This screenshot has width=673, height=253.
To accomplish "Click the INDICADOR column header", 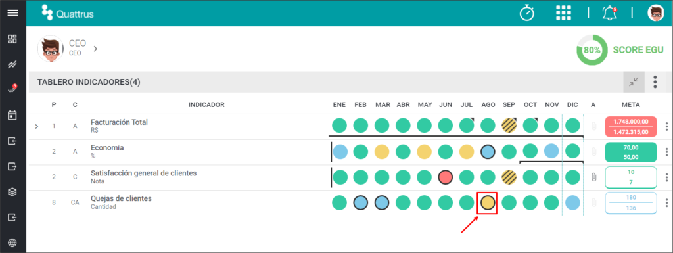I will pyautogui.click(x=206, y=104).
